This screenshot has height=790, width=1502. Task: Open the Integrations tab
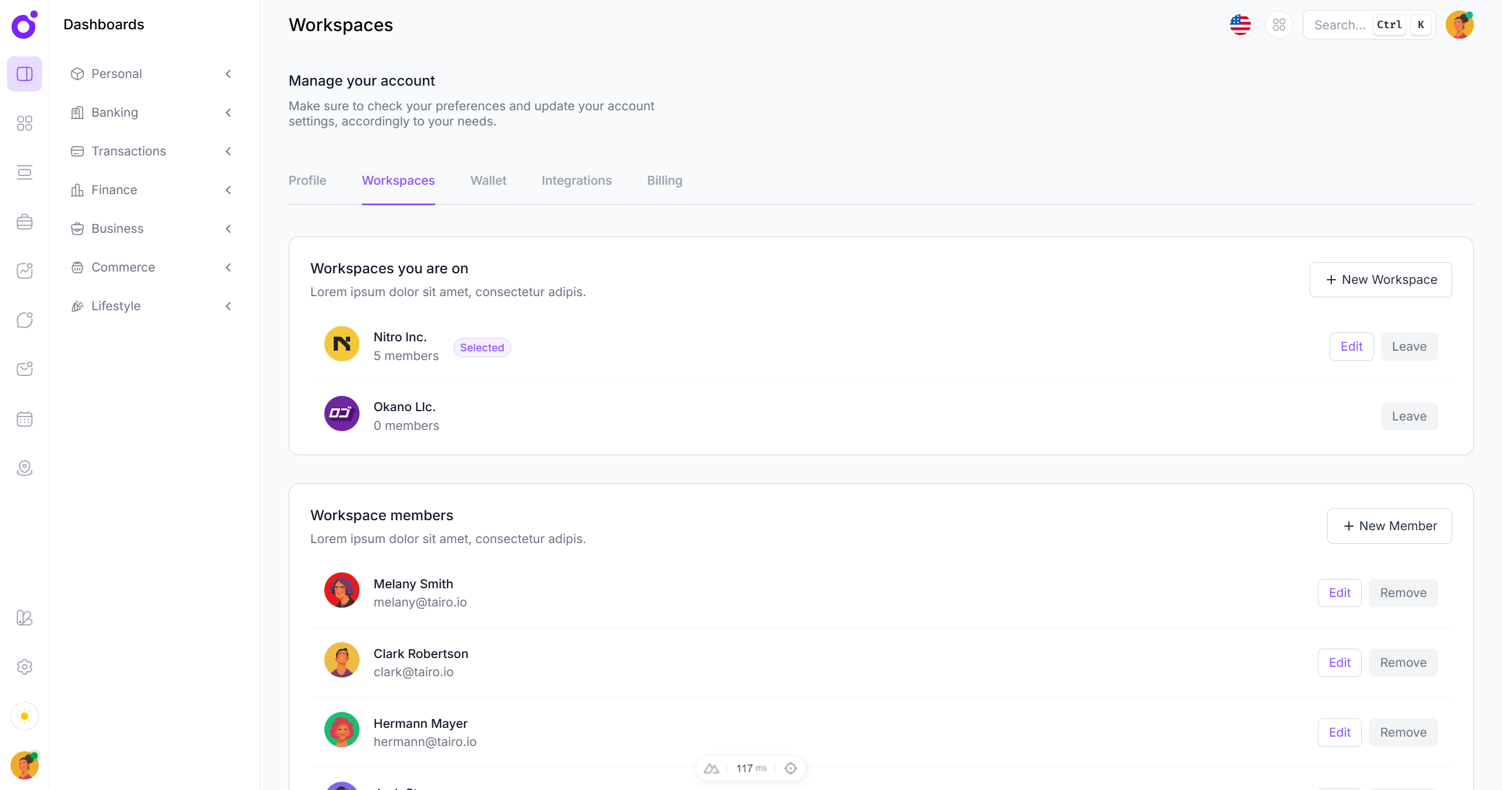click(577, 181)
